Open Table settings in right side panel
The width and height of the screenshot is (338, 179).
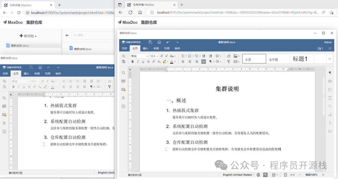(330, 81)
